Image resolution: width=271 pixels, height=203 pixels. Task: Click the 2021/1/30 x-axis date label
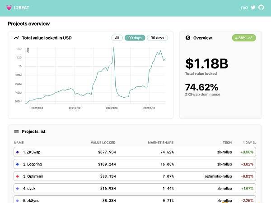click(37, 108)
